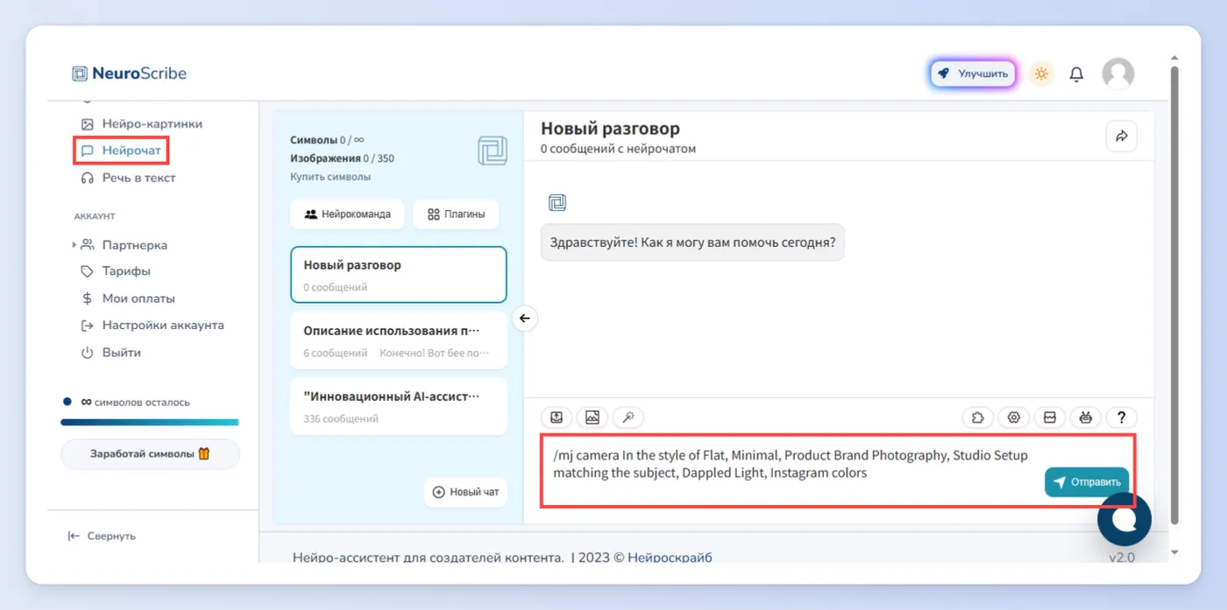Click the greeting message Здравствуйте

pyautogui.click(x=692, y=242)
